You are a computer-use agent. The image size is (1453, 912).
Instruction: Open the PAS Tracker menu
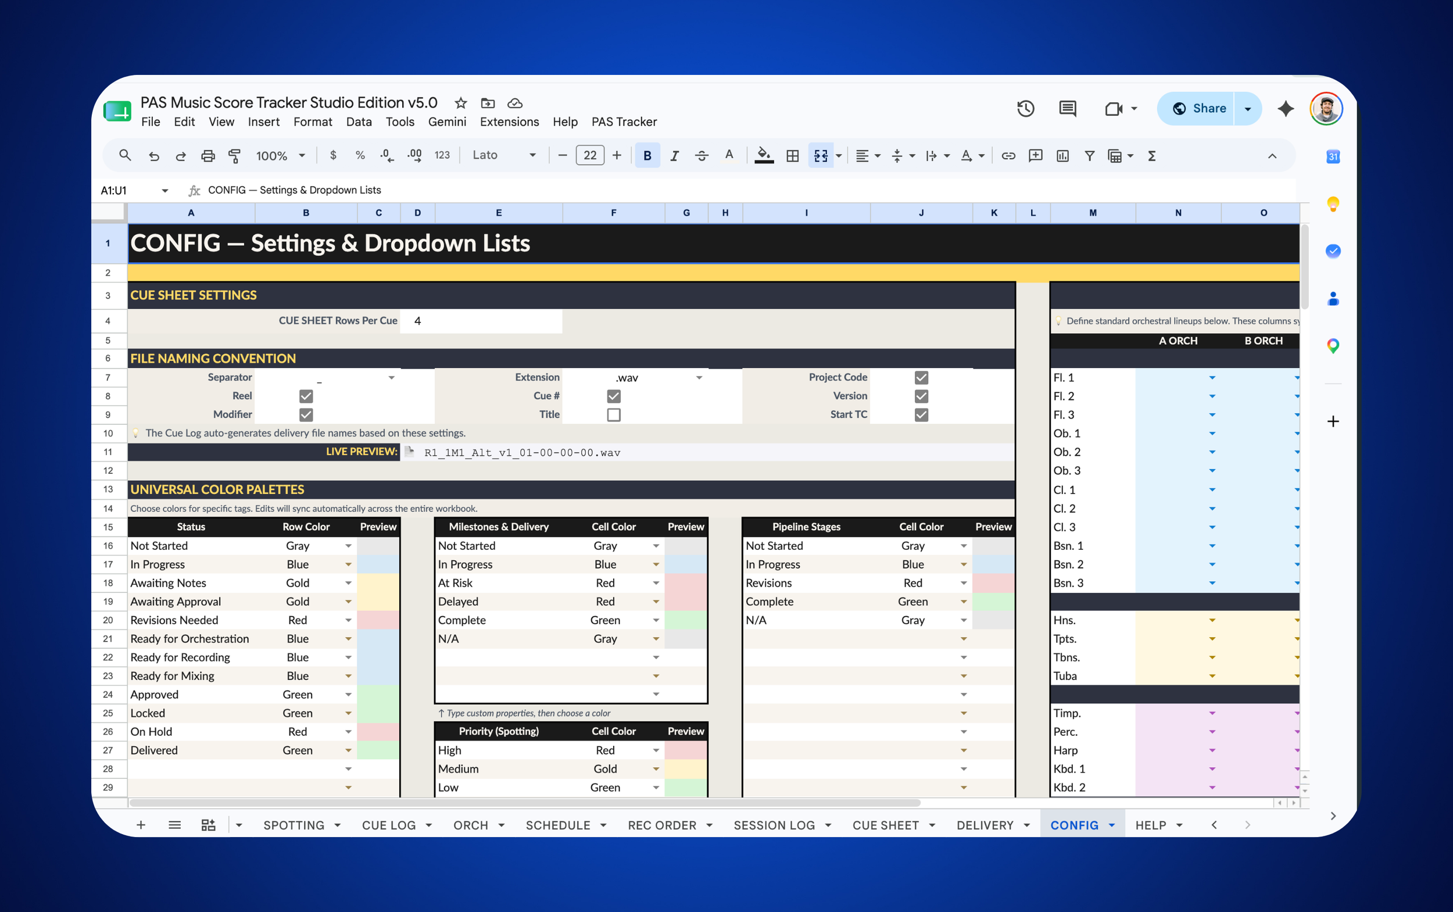(x=624, y=122)
